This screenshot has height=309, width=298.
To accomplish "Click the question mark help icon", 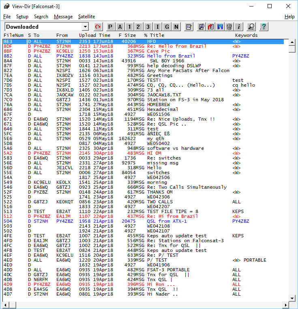I will tap(264, 27).
